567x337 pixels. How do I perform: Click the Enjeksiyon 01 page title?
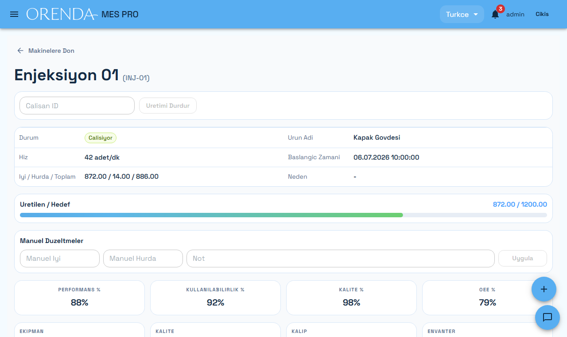66,75
